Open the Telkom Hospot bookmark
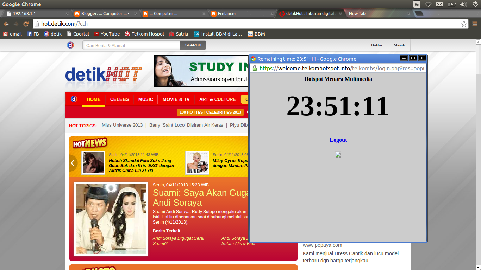 (145, 34)
